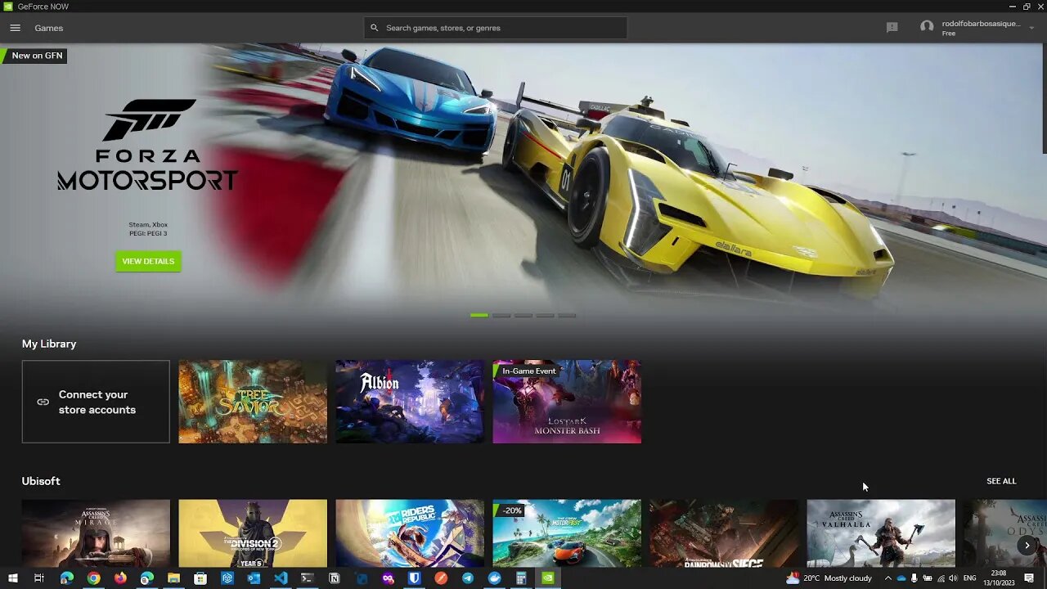Click the My Library heading
This screenshot has width=1047, height=589.
tap(49, 344)
